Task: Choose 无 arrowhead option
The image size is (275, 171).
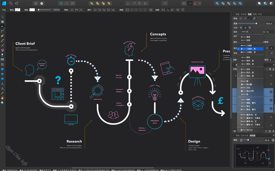Action: point(250,32)
